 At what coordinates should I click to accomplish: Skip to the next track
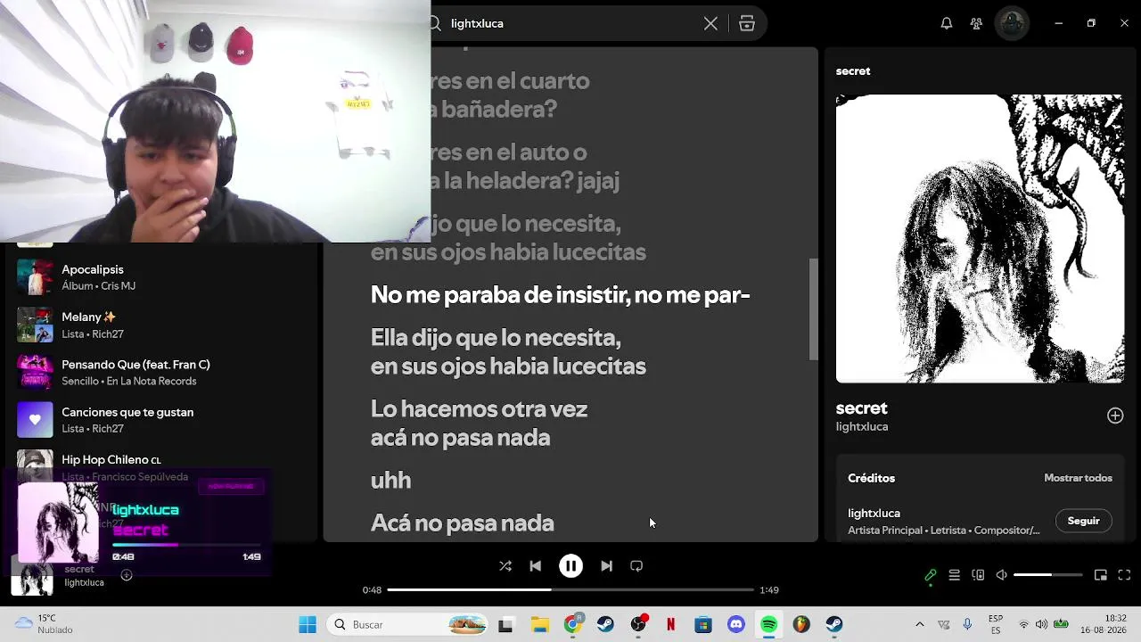click(x=606, y=566)
